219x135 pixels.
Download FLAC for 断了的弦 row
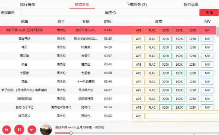point(152,90)
